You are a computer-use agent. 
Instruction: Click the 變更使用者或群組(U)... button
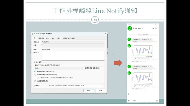pyautogui.click(x=93, y=68)
